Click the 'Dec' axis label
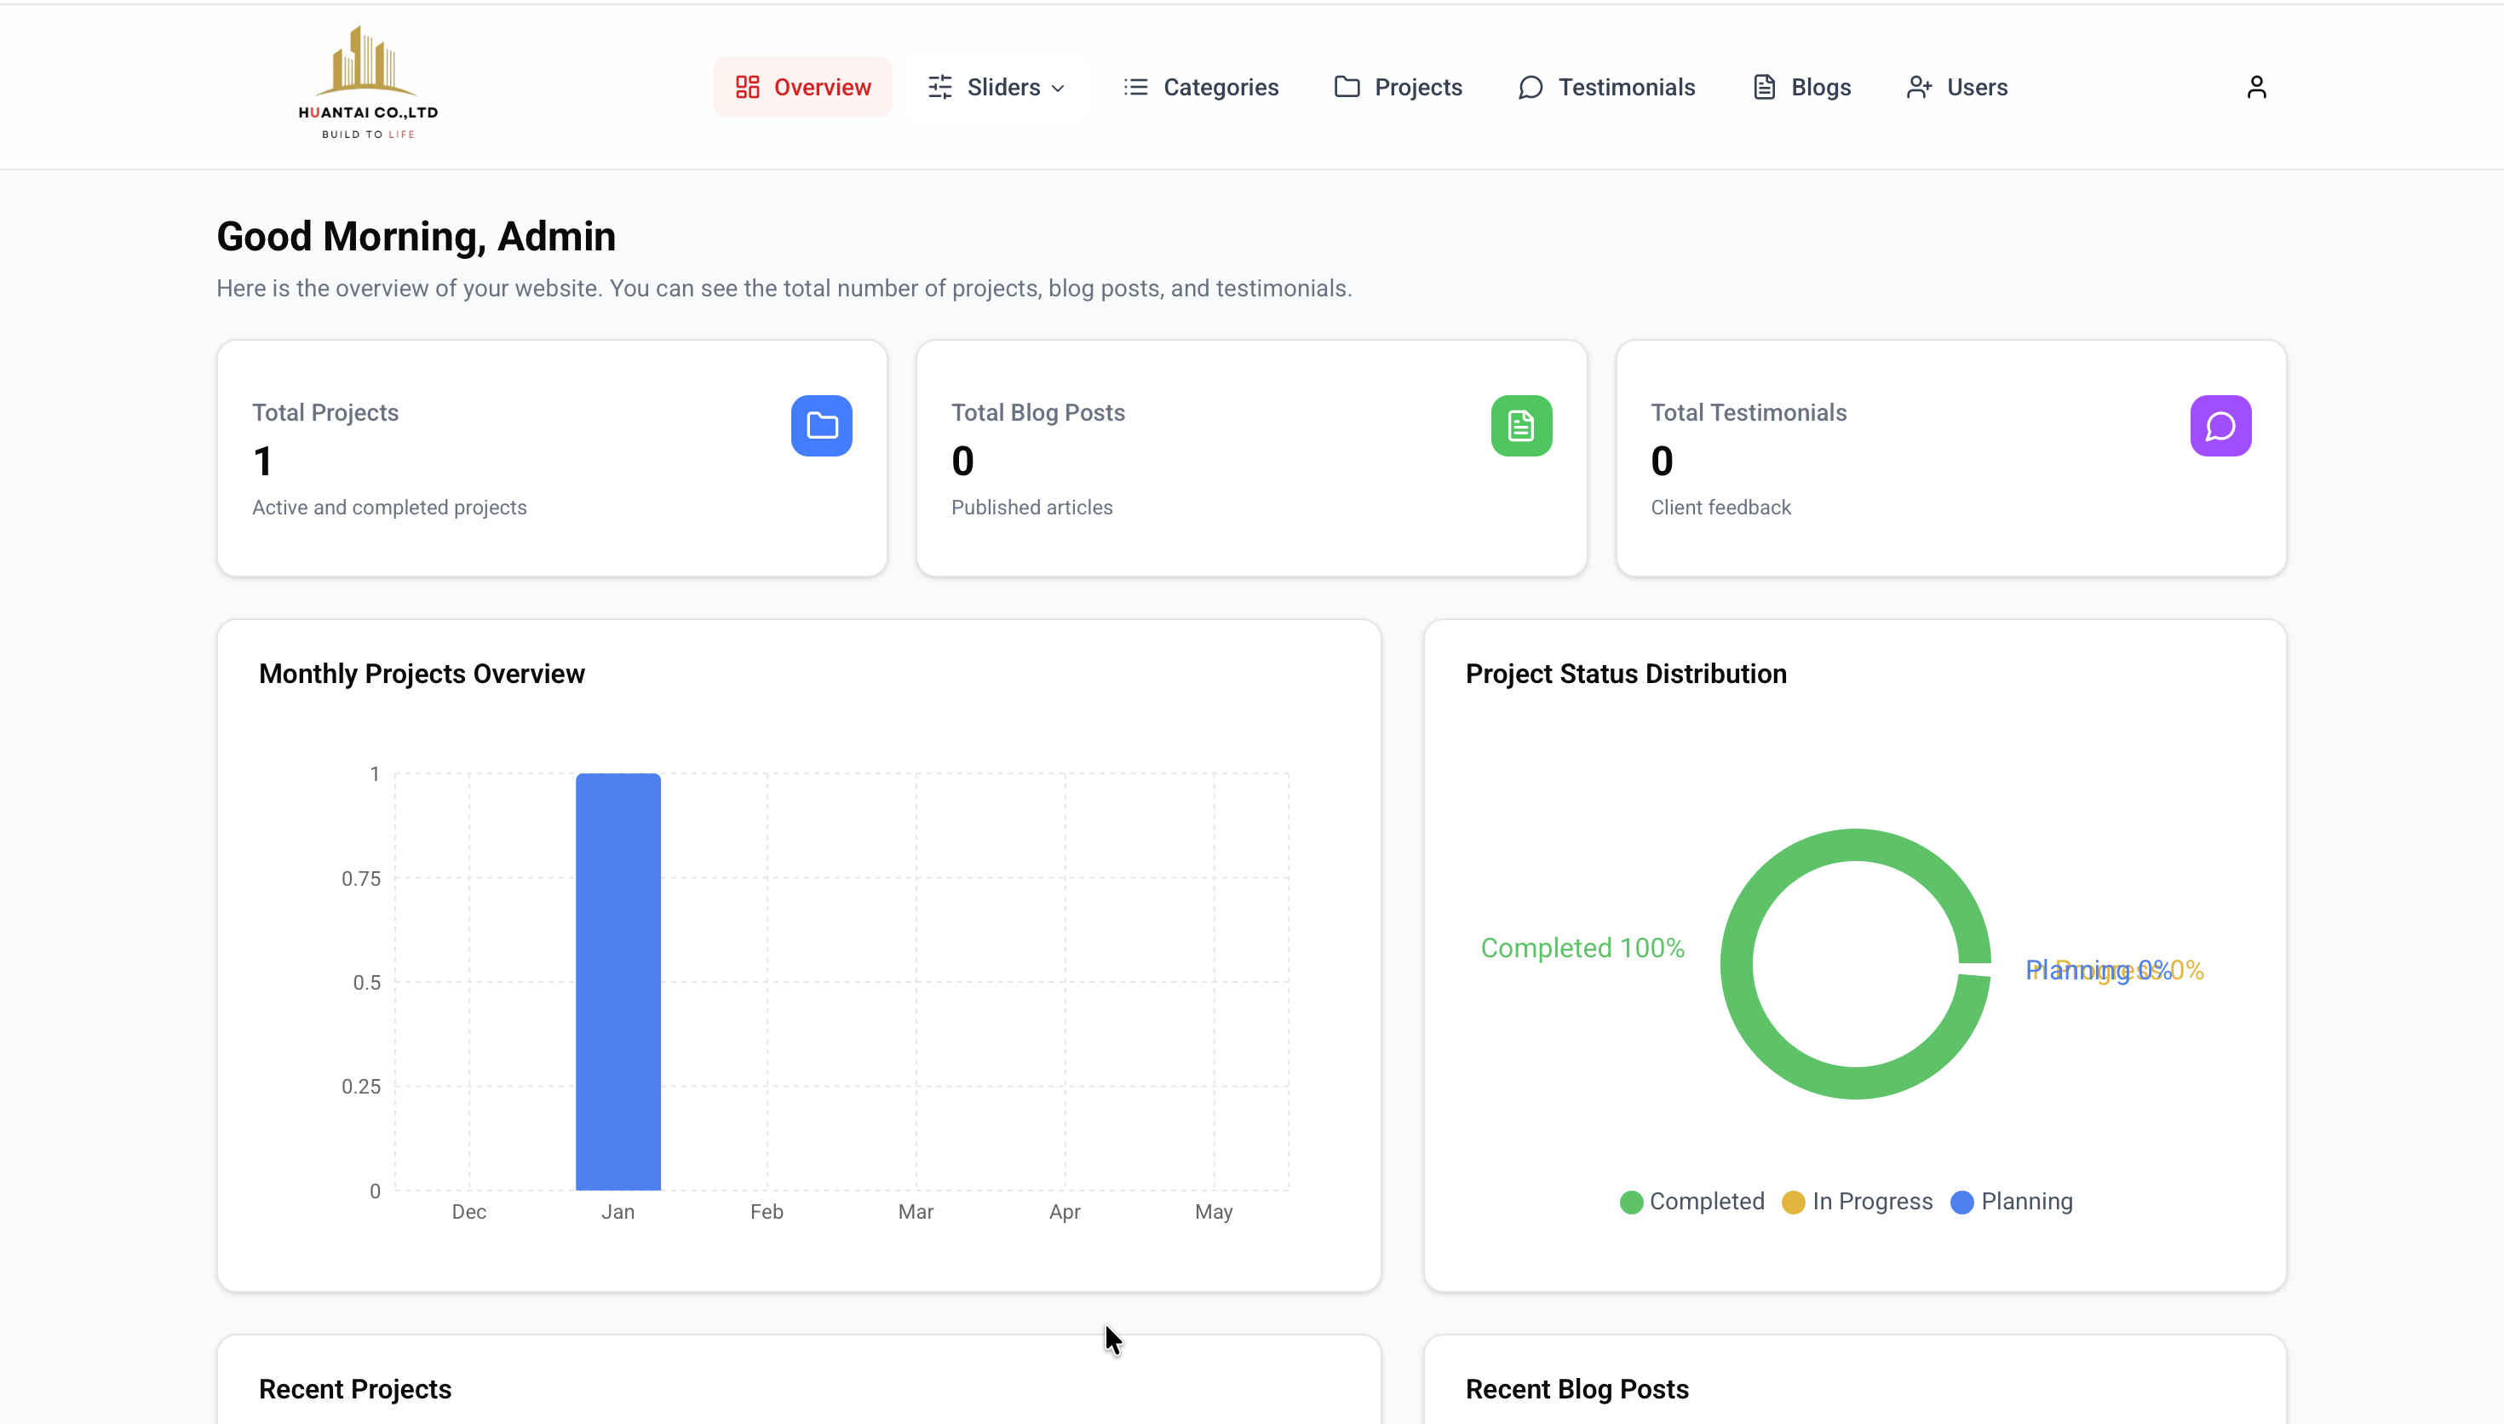2504x1424 pixels. pos(468,1211)
